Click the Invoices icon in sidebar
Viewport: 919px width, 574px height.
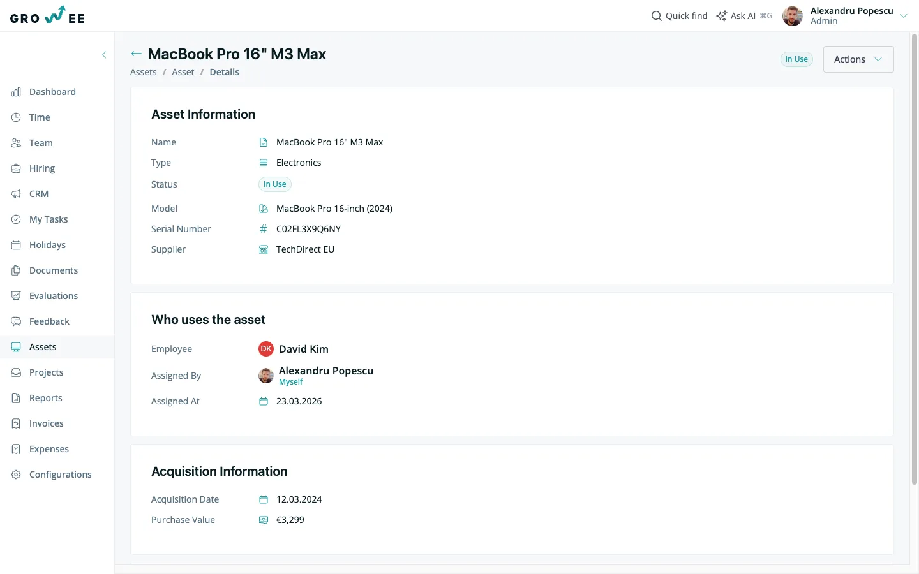coord(16,423)
